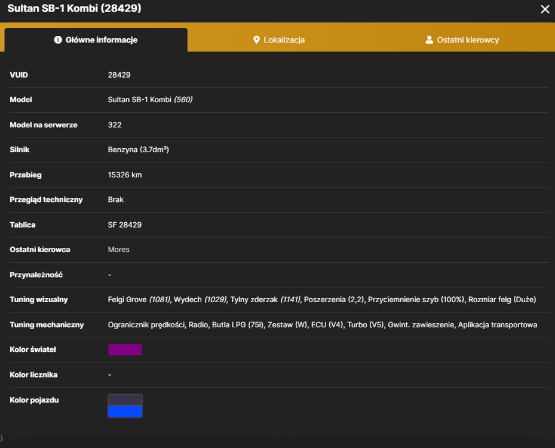Switch to the Lokalizacja tab
This screenshot has width=555, height=448.
[x=279, y=40]
